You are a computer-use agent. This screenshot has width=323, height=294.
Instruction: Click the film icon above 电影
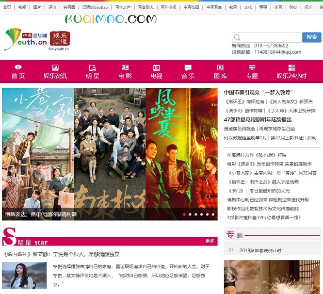(125, 67)
